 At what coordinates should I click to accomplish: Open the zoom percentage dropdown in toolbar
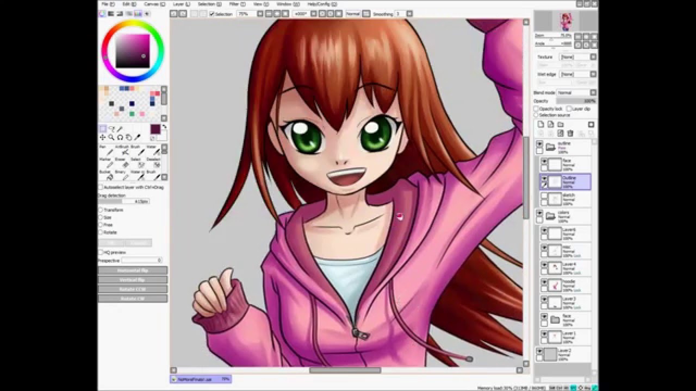pos(260,14)
